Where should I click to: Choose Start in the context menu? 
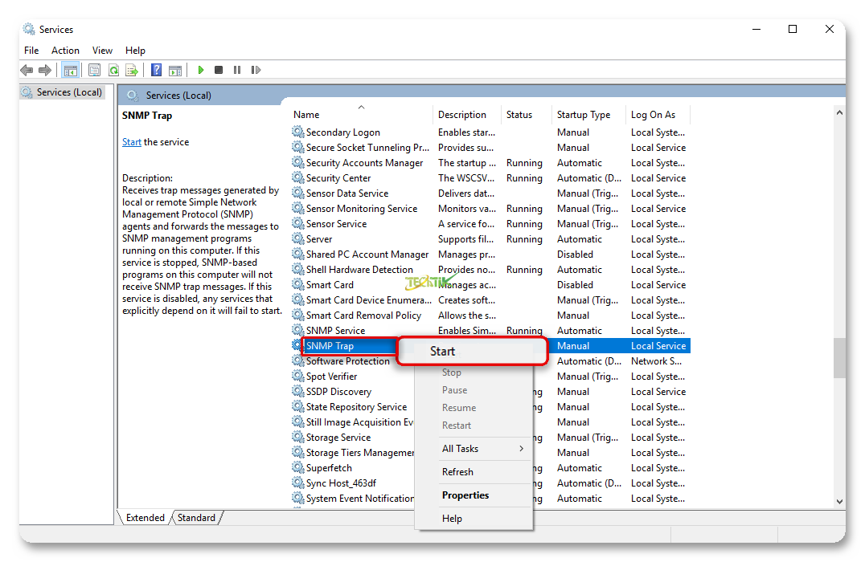(443, 351)
